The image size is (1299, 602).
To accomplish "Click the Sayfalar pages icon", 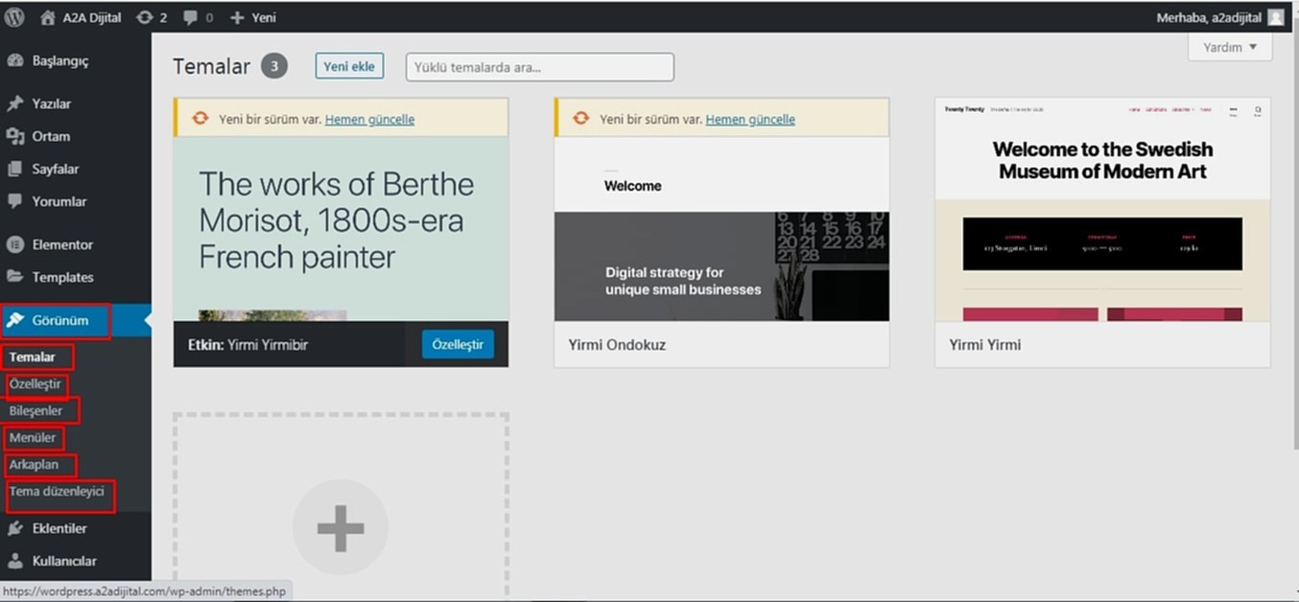I will 15,169.
